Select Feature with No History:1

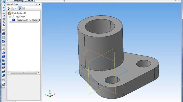click(28, 20)
